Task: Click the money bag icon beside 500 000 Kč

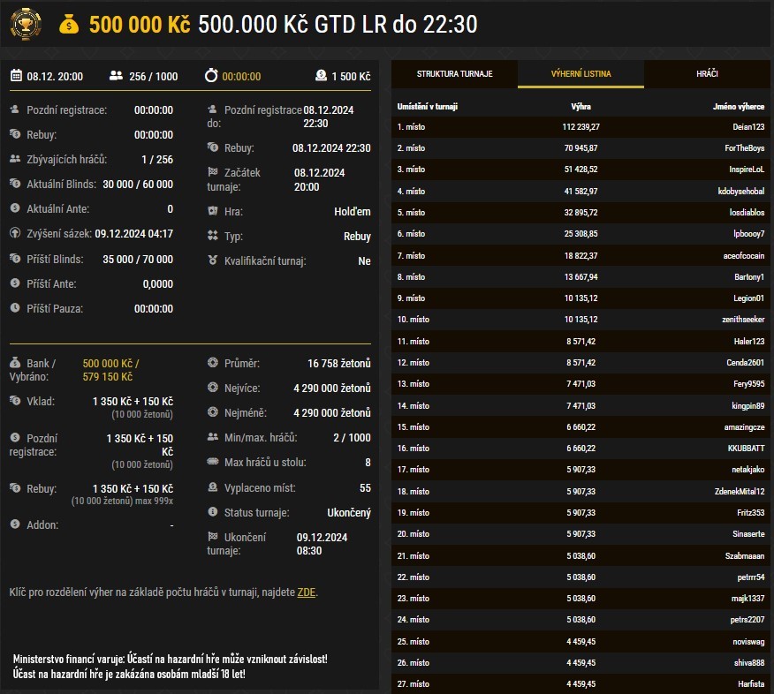Action: click(x=69, y=25)
